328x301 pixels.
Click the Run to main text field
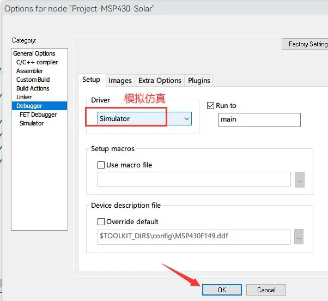[x=259, y=119]
